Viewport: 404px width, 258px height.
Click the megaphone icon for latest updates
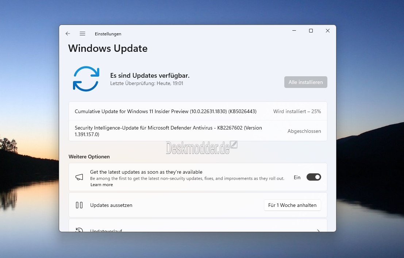[79, 177]
